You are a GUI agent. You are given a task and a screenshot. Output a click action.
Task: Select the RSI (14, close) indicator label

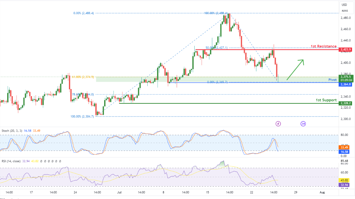pyautogui.click(x=11, y=161)
